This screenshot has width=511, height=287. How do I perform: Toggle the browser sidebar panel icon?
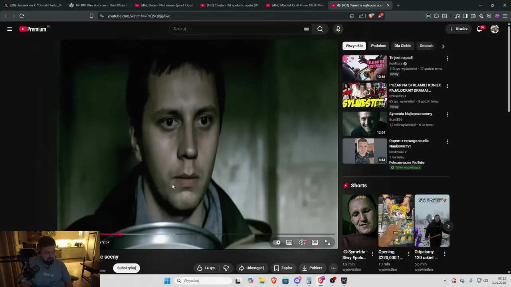point(465,16)
